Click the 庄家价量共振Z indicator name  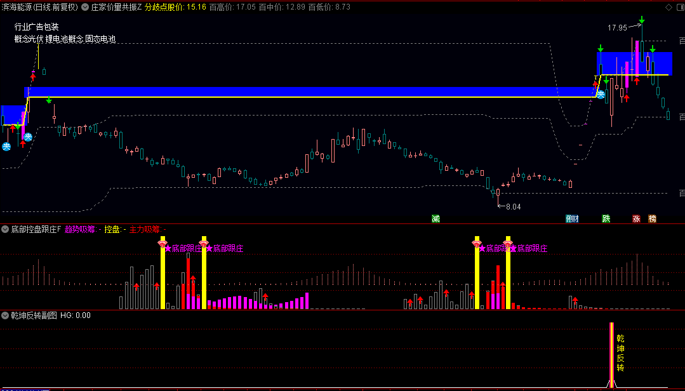point(117,7)
